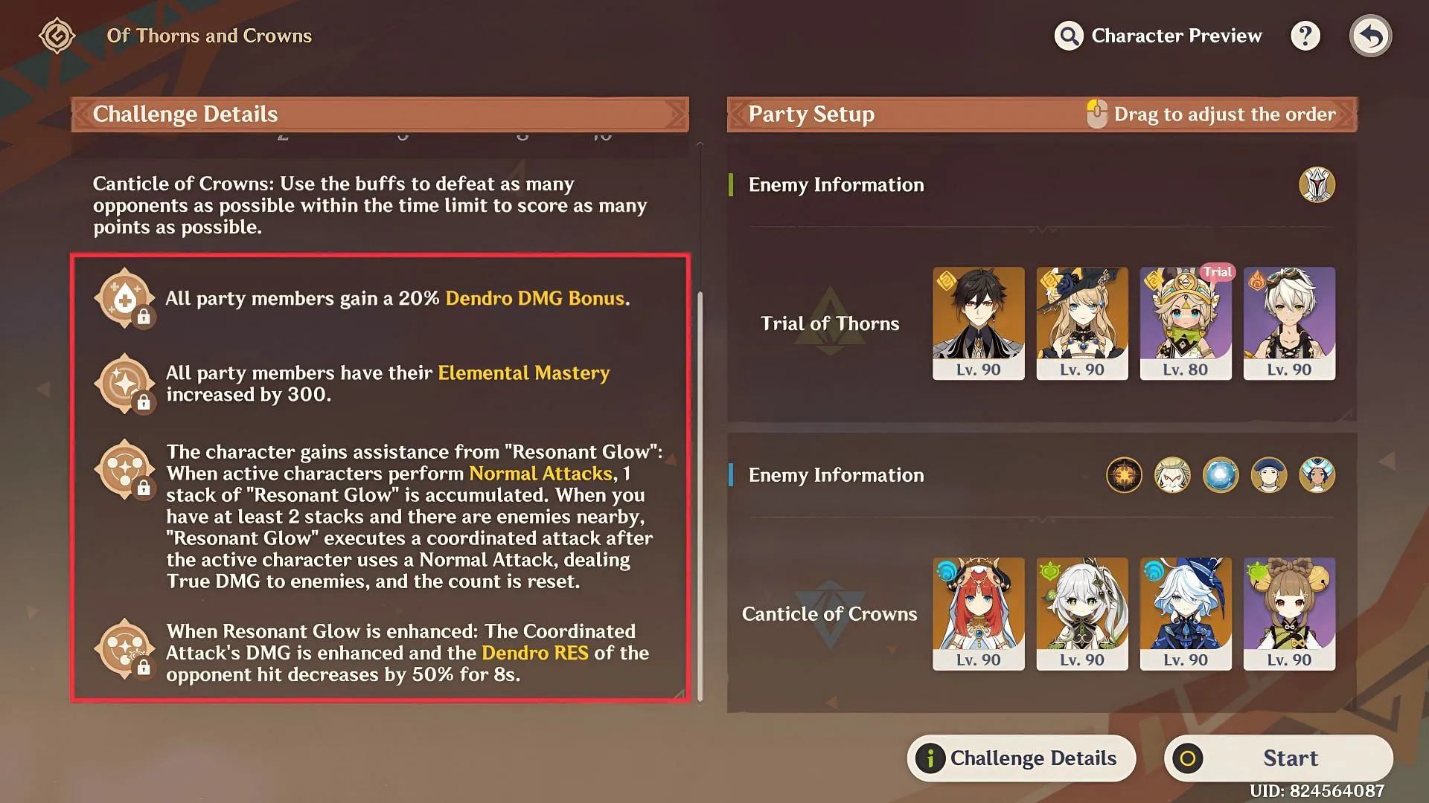Screen dimensions: 1429x803
Task: Click the Character Preview magnifier icon
Action: pyautogui.click(x=1069, y=35)
